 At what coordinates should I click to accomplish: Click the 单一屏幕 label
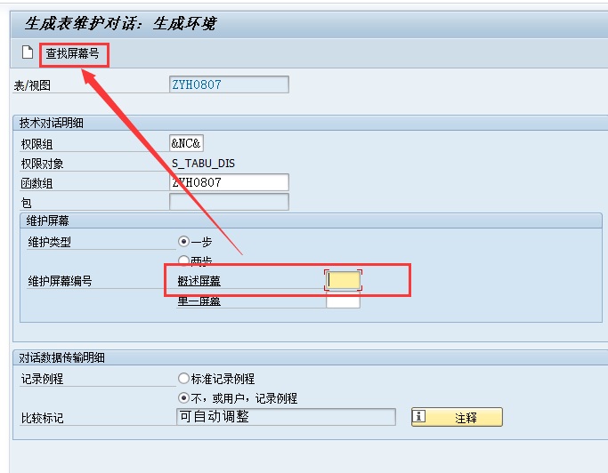[x=199, y=301]
